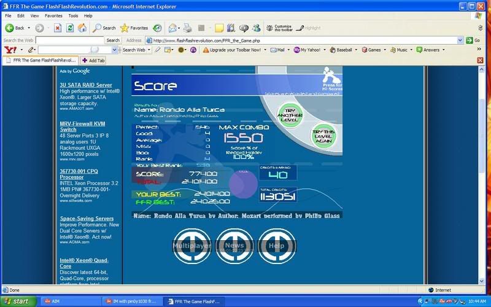Click the Stop loading icon
This screenshot has width=491, height=307.
click(57, 28)
